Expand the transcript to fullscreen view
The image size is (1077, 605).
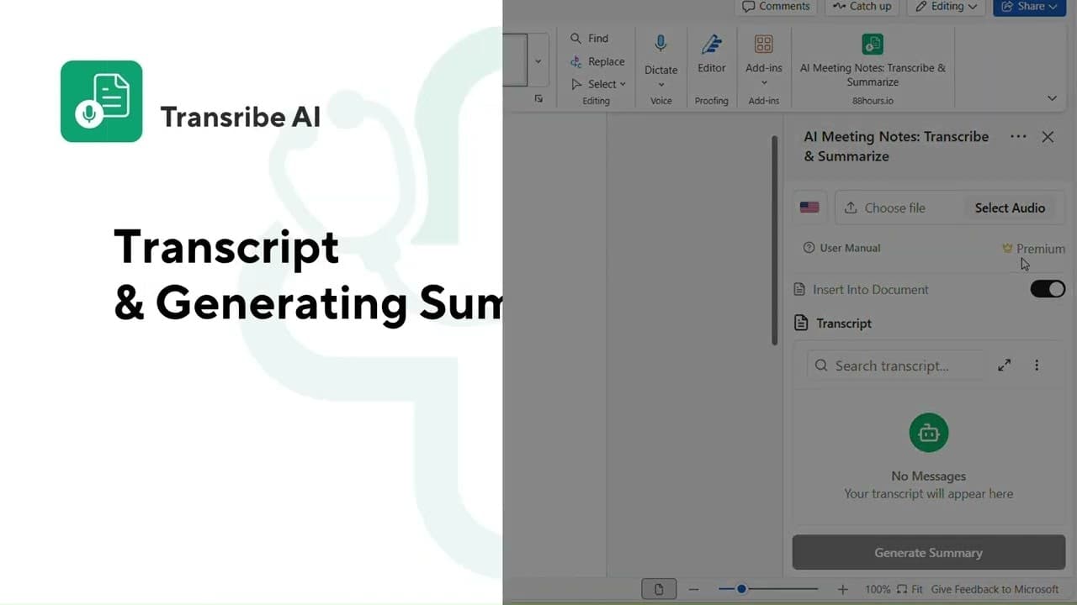coord(1004,365)
